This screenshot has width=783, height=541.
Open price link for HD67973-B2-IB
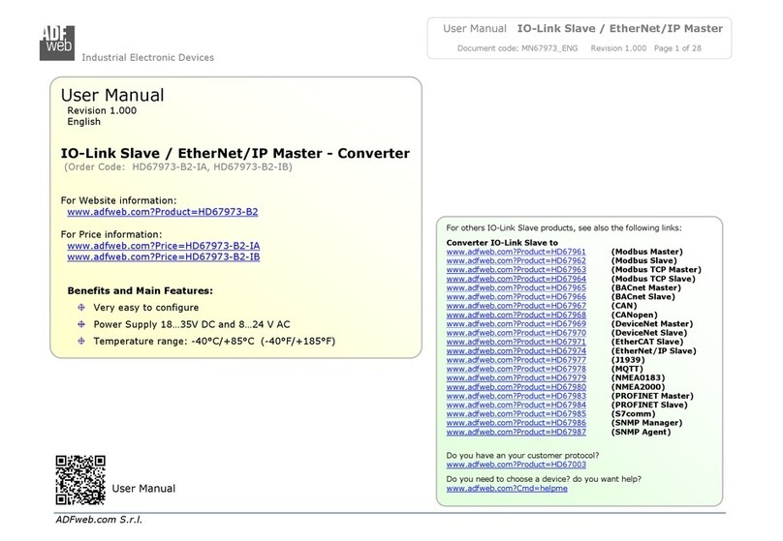pos(164,257)
